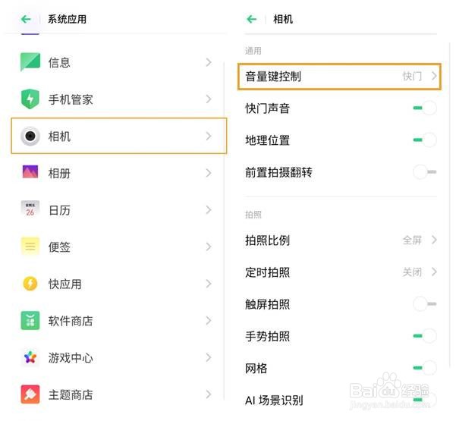Tap the green Messages (信息) icon
The width and height of the screenshot is (456, 421).
(30, 62)
